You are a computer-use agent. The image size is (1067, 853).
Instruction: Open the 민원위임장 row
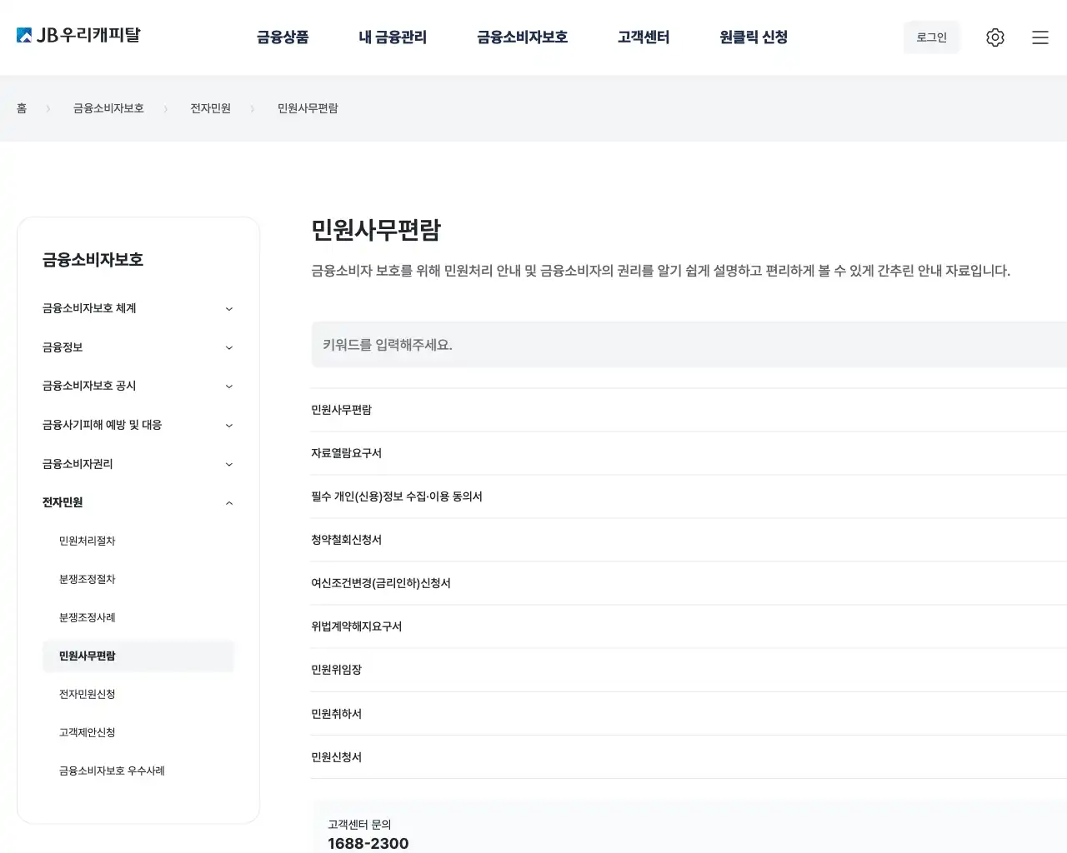click(689, 670)
